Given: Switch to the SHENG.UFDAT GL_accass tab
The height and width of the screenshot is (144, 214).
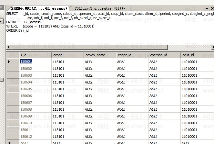Looking at the screenshot, I should pos(39,8).
